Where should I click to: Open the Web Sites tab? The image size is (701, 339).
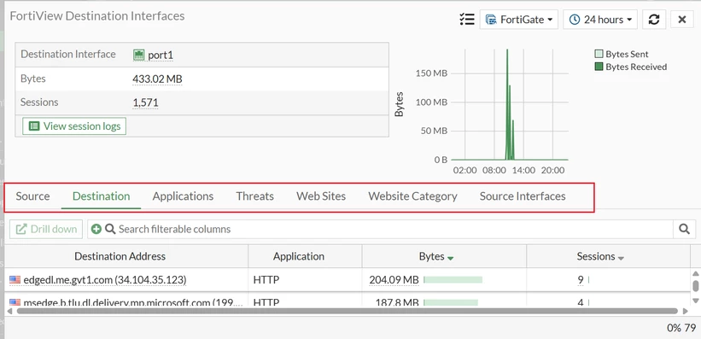point(321,196)
